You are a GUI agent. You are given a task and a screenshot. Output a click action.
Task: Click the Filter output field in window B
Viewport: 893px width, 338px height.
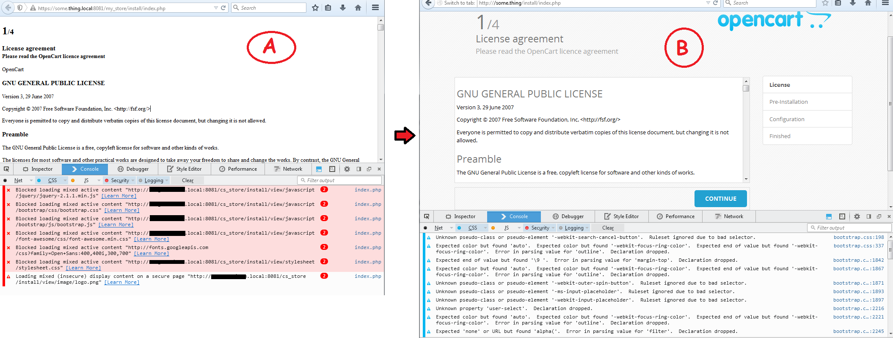(849, 228)
